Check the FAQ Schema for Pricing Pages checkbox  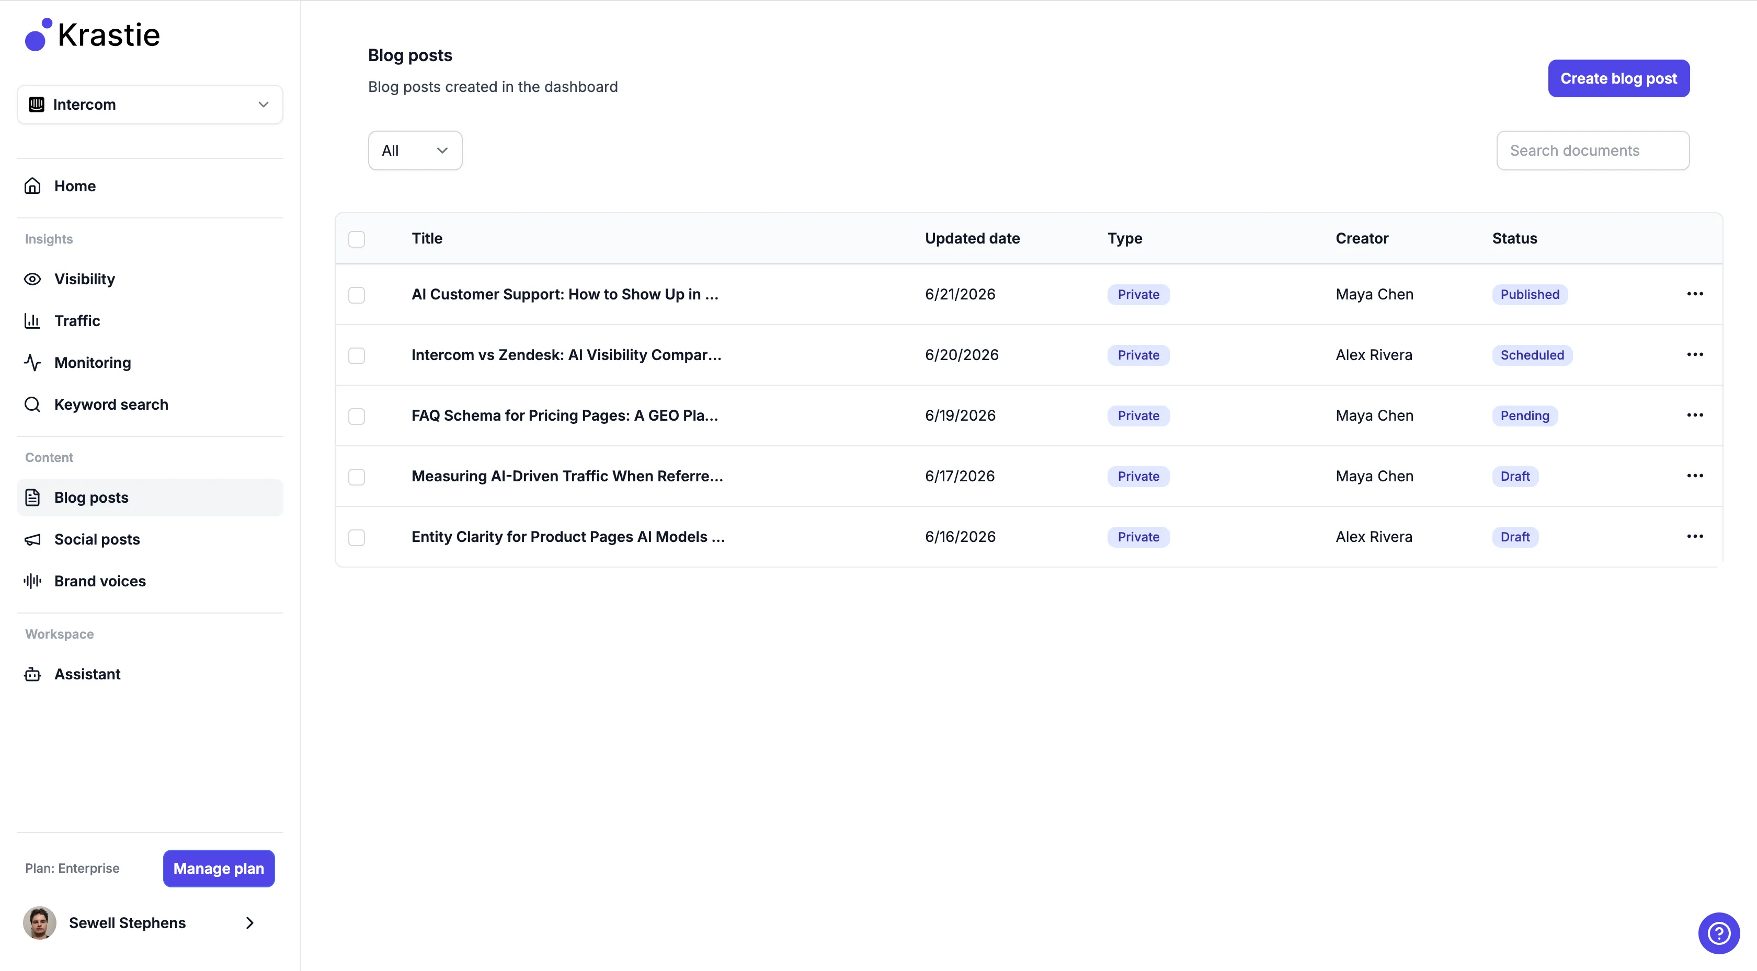point(357,416)
